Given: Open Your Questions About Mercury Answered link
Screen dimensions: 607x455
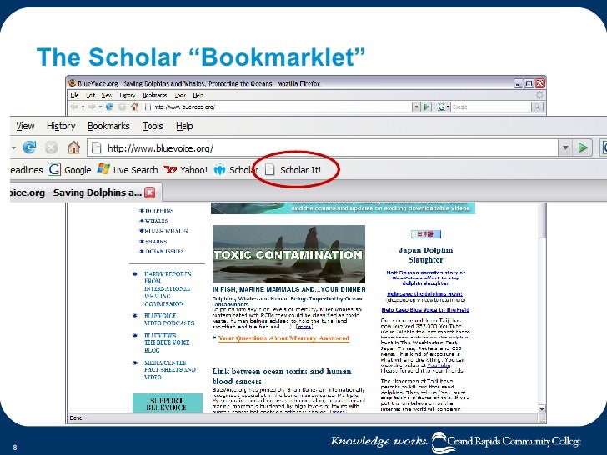Looking at the screenshot, I should pyautogui.click(x=283, y=338).
